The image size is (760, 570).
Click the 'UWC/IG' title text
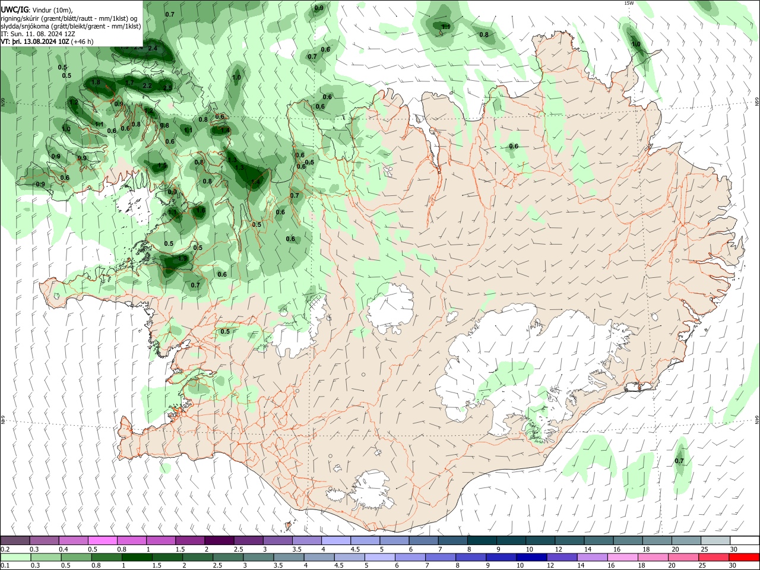(x=15, y=10)
